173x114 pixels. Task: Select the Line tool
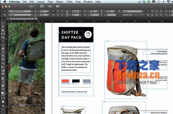tap(3, 45)
